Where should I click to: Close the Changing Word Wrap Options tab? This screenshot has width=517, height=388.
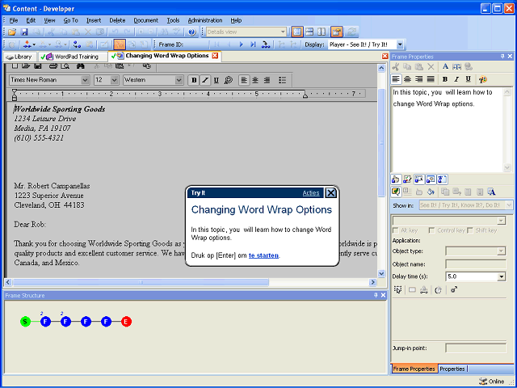point(215,56)
